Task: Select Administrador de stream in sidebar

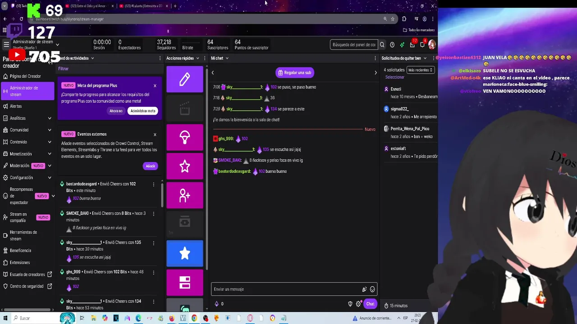Action: click(27, 91)
